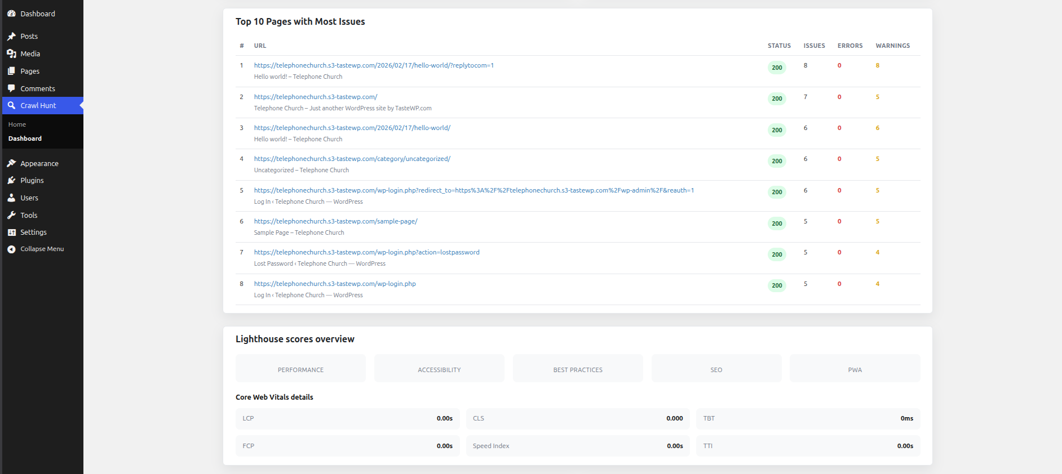
Task: Collapse the admin sidebar menu
Action: pos(42,249)
